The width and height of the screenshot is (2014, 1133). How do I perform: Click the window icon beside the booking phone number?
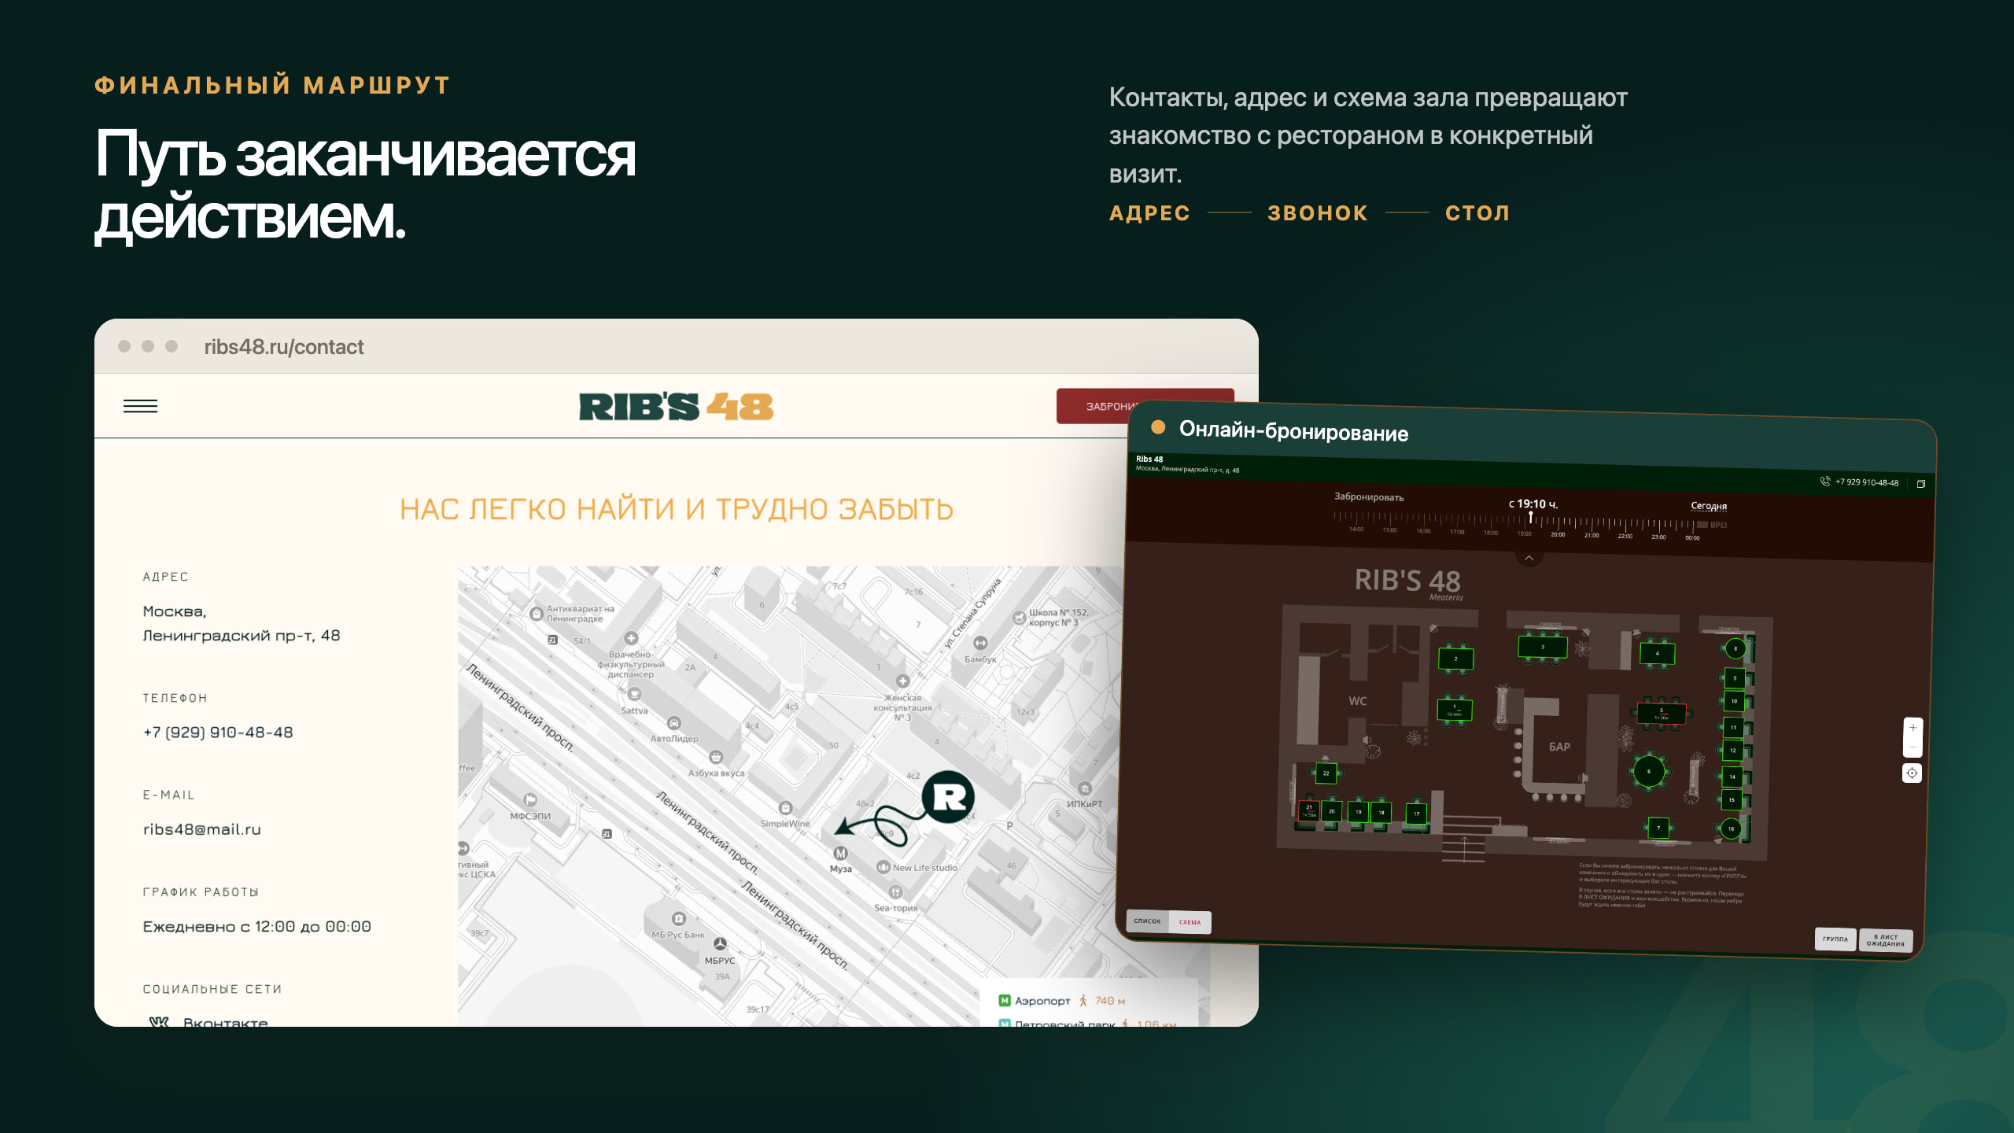coord(1920,484)
